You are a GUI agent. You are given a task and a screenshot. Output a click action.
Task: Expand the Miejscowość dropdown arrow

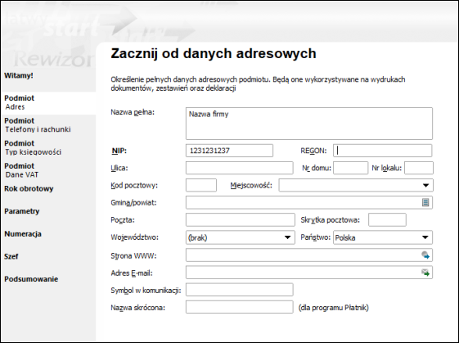[426, 185]
